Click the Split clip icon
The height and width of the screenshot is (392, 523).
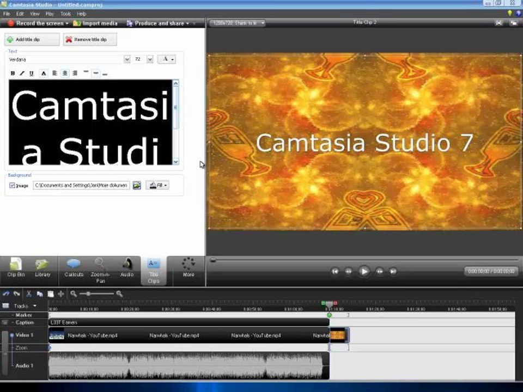point(61,293)
